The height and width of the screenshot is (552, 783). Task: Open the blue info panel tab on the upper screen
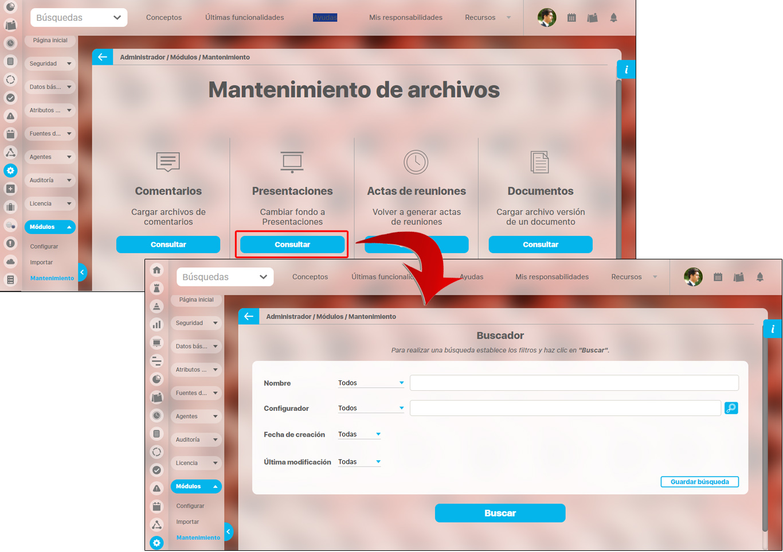626,69
